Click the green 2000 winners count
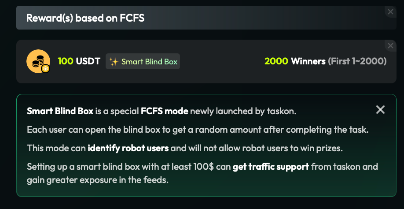Screen dimensions: 404x209 276,61
